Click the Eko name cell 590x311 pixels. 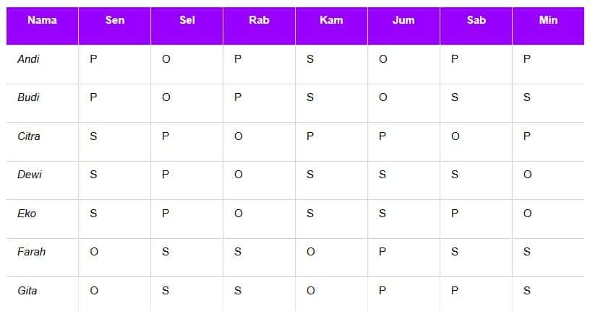tap(27, 214)
